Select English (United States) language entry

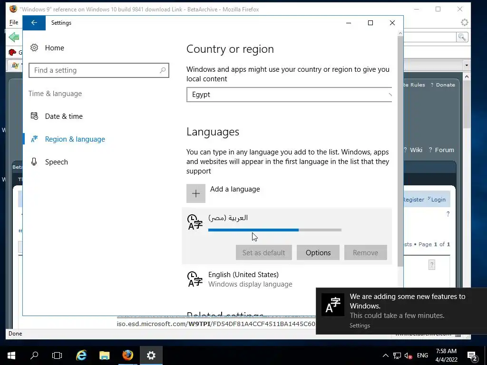coord(287,279)
